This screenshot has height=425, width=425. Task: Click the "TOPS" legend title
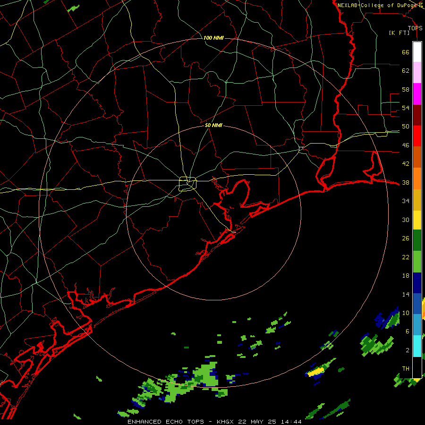coord(415,28)
